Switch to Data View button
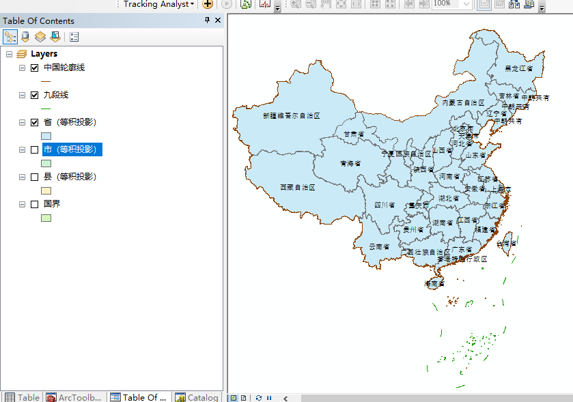The image size is (573, 402). coord(234,398)
